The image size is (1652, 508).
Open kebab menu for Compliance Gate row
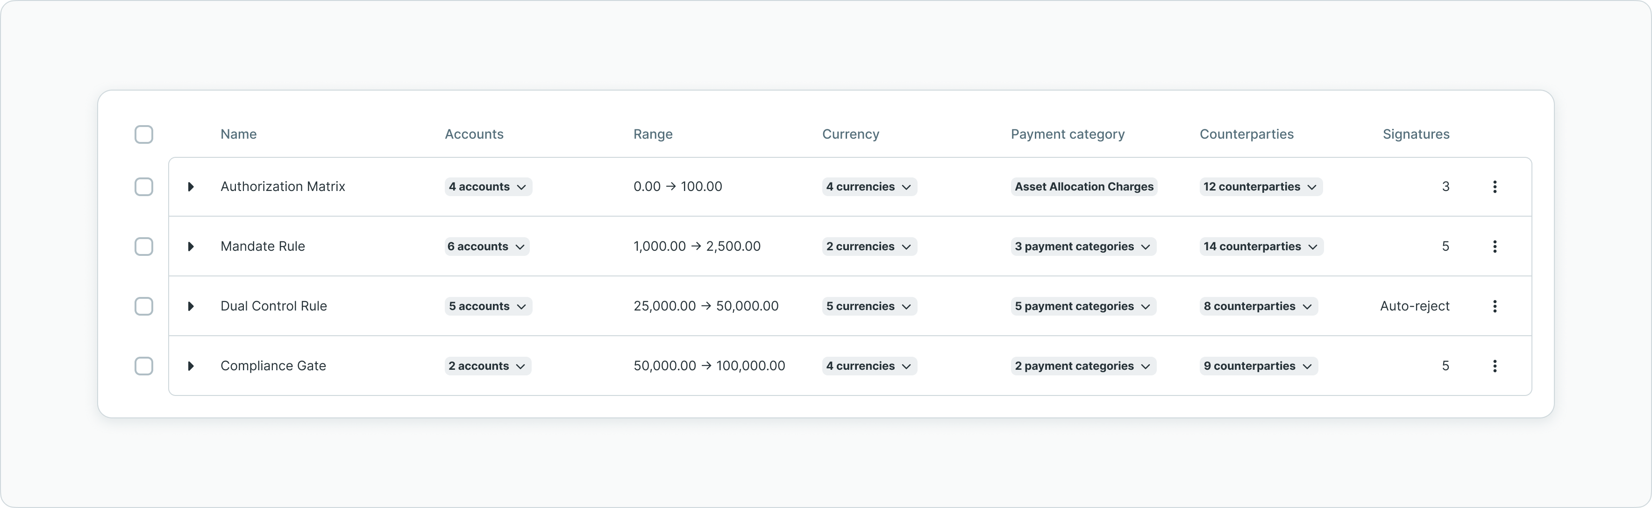1495,366
